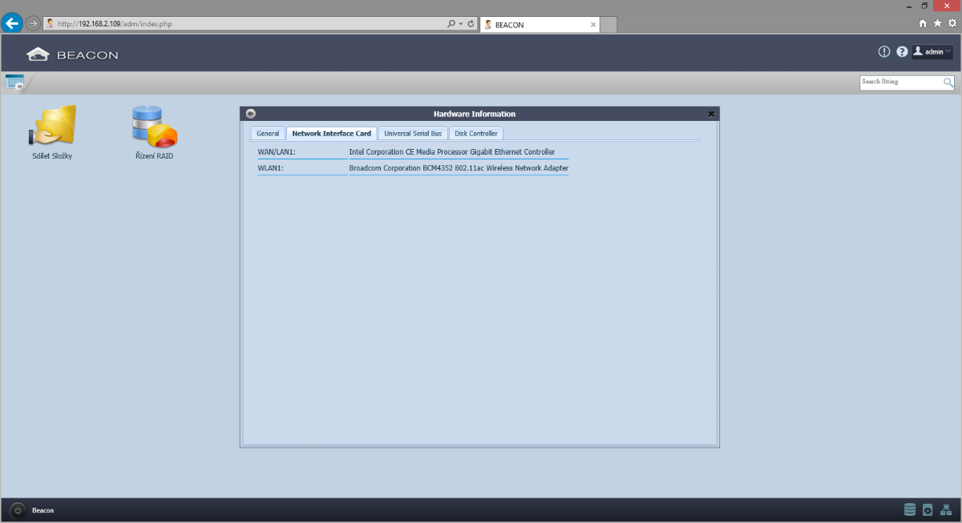962x523 pixels.
Task: Open the help question mark icon
Action: [x=902, y=52]
